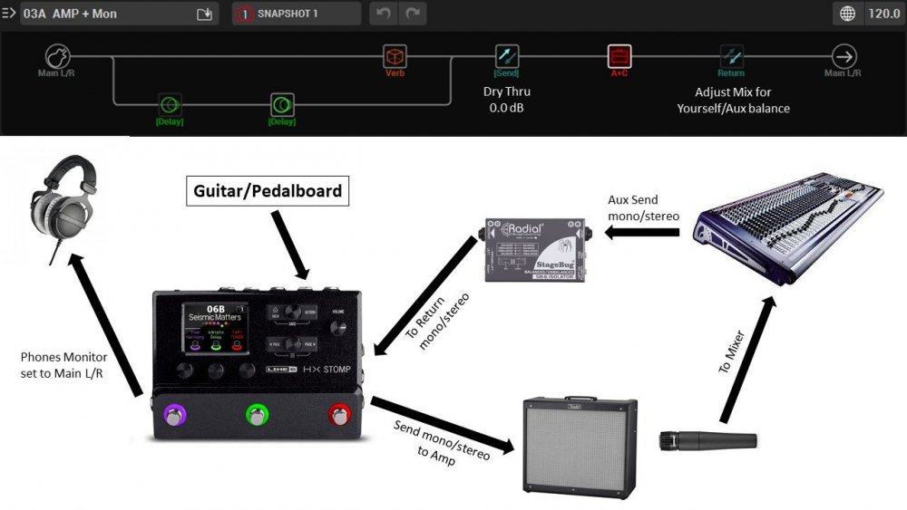Viewport: 907px width, 510px height.
Task: Click the red footswitch on HX Stomp
Action: (339, 415)
